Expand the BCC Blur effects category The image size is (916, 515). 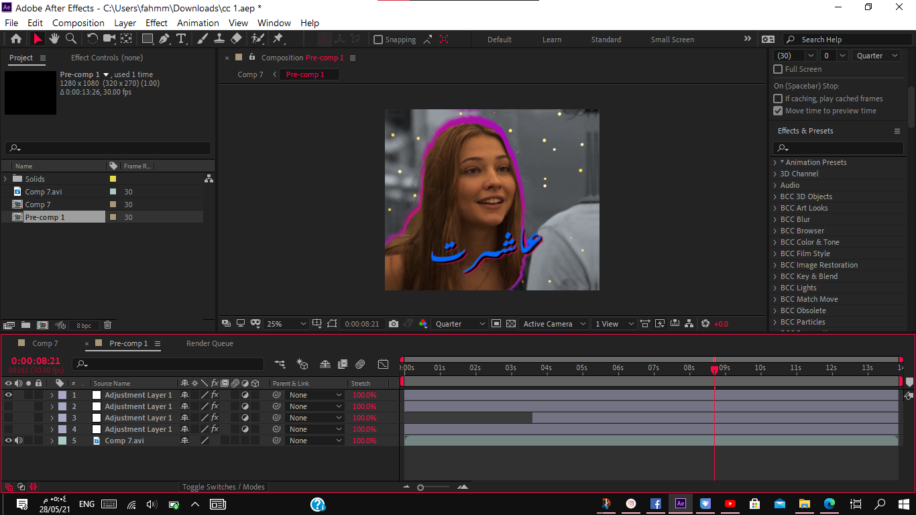[x=775, y=219]
